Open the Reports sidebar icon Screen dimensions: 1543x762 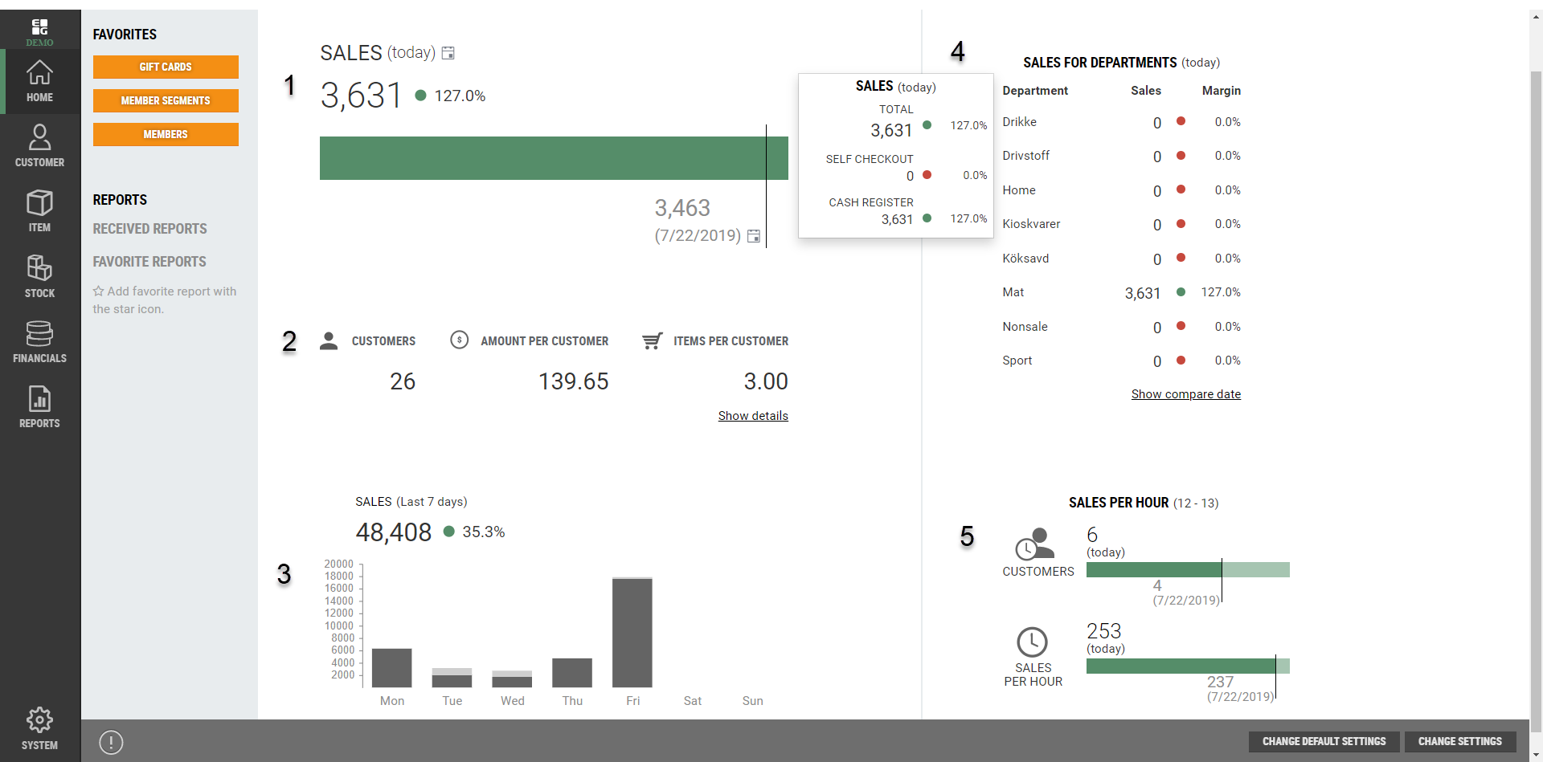39,406
